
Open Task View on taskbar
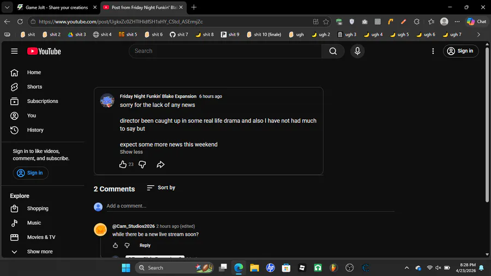click(x=223, y=268)
